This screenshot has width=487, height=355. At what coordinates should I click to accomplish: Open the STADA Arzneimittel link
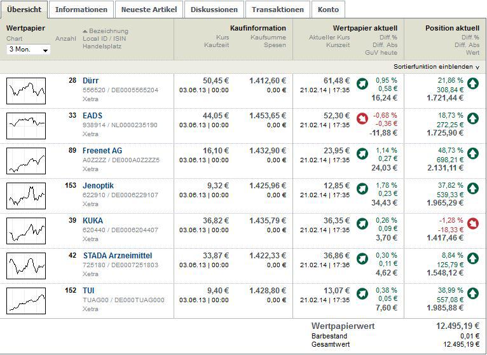pos(118,256)
